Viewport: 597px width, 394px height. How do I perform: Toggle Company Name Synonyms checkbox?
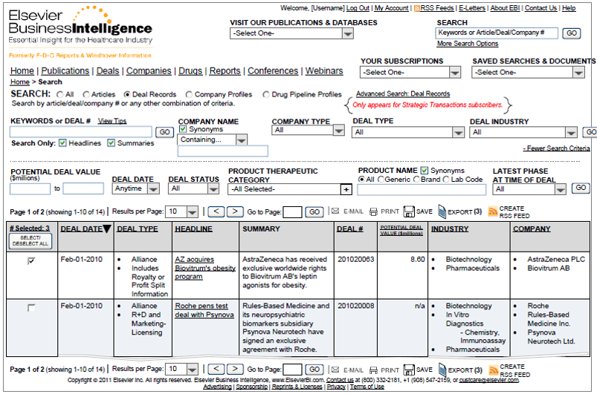click(x=183, y=129)
